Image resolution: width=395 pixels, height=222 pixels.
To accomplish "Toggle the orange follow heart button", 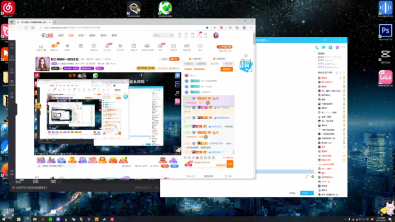I will (x=174, y=59).
